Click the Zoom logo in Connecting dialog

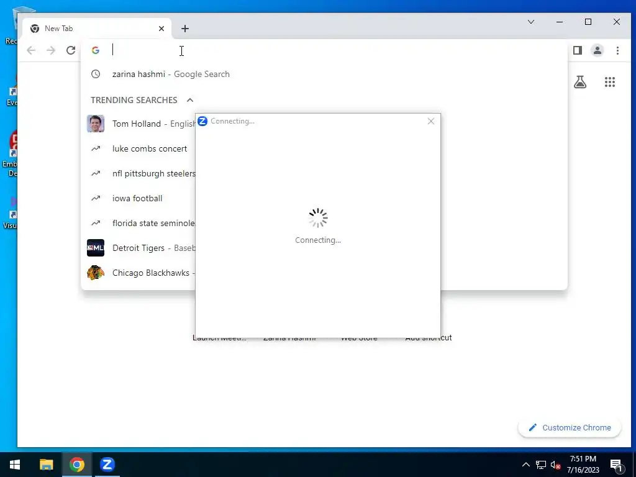click(x=202, y=121)
